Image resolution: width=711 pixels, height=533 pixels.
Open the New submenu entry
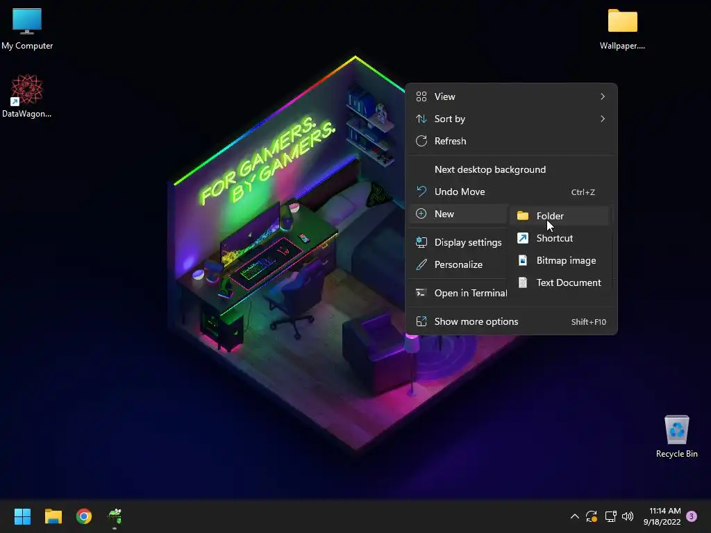tap(458, 214)
